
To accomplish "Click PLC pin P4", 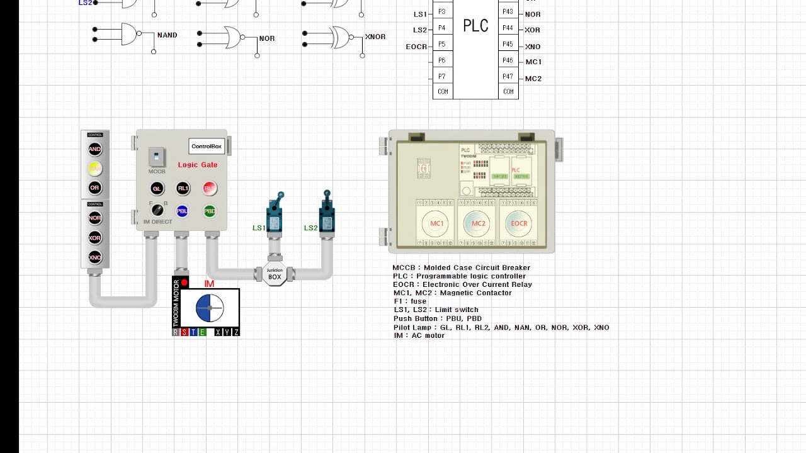I will click(443, 28).
